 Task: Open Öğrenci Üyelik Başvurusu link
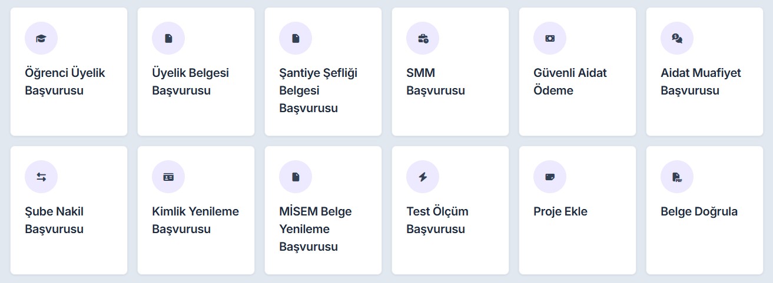pyautogui.click(x=65, y=82)
